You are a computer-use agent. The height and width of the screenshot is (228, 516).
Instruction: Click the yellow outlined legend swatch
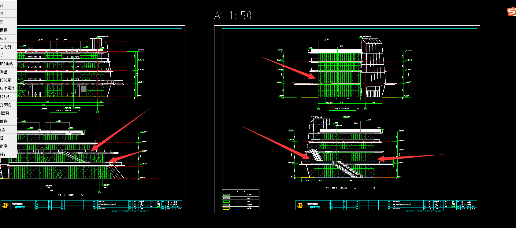pos(226,208)
